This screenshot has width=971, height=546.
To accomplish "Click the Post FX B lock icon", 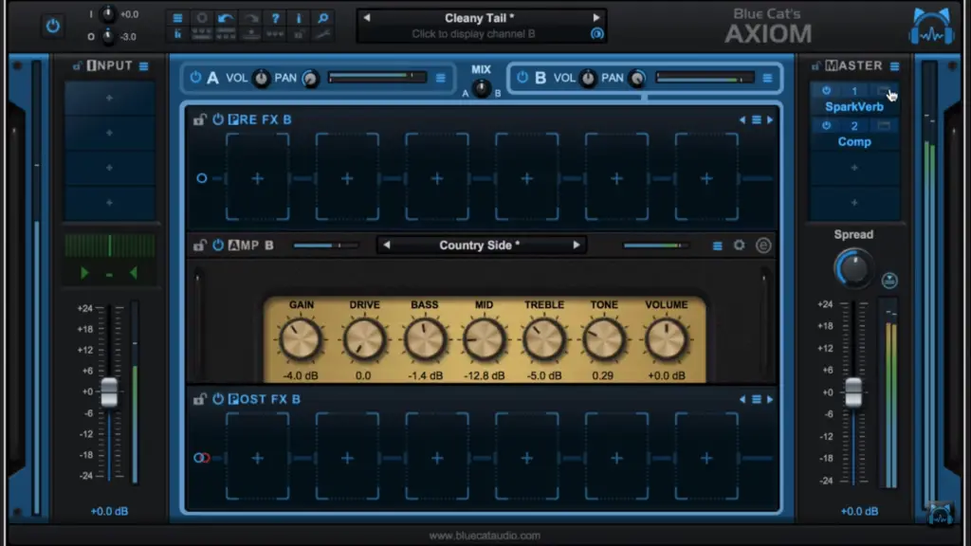I will pos(199,399).
